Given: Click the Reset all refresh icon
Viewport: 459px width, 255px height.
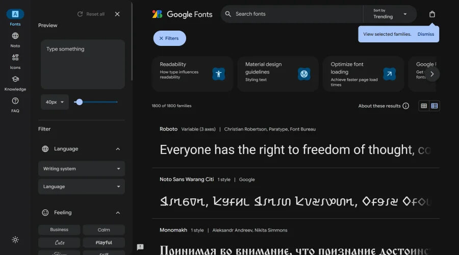Looking at the screenshot, I should (x=80, y=14).
